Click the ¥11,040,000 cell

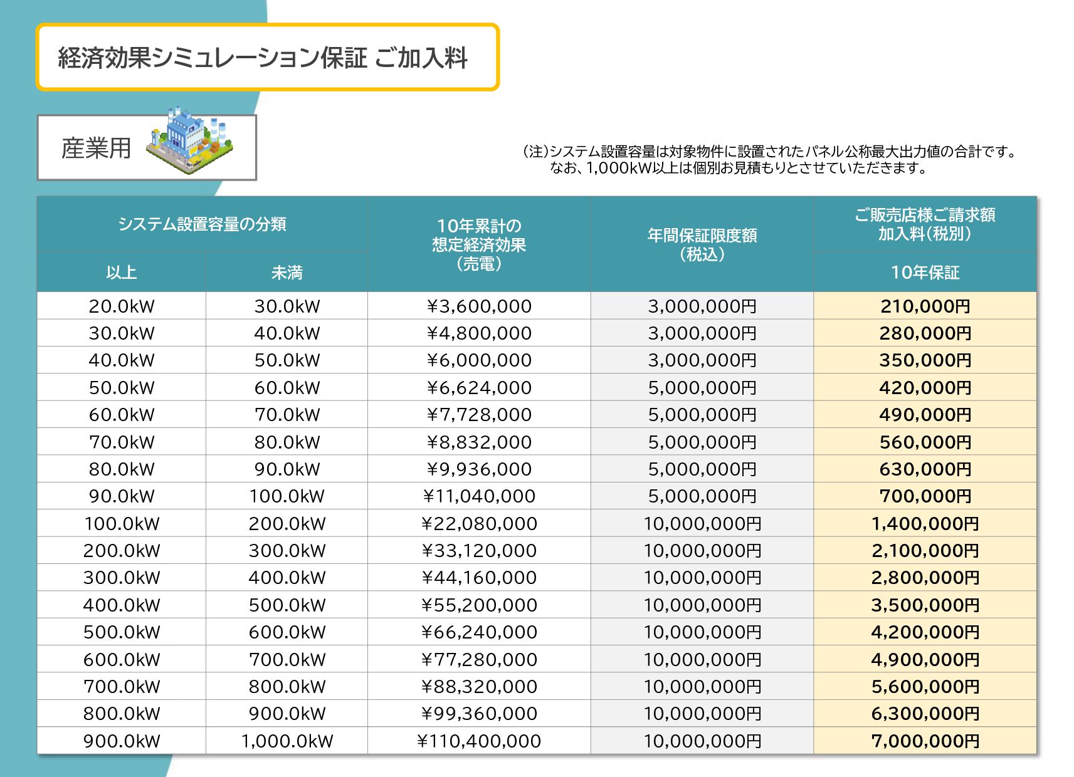(479, 496)
